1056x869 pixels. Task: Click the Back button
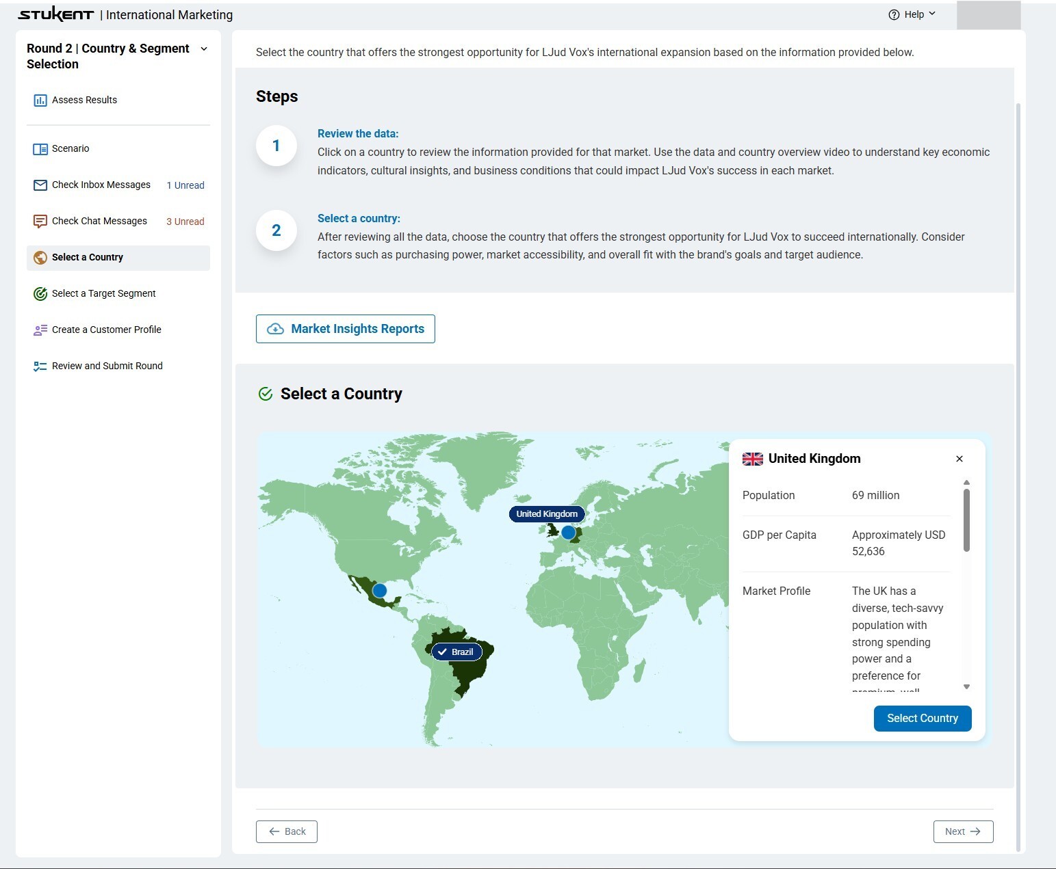[x=287, y=831]
